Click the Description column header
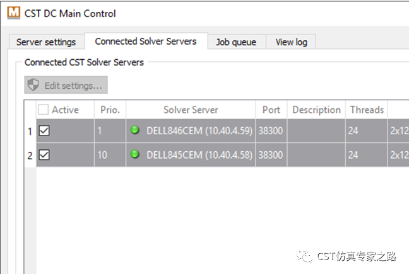The height and width of the screenshot is (274, 409). (x=316, y=110)
